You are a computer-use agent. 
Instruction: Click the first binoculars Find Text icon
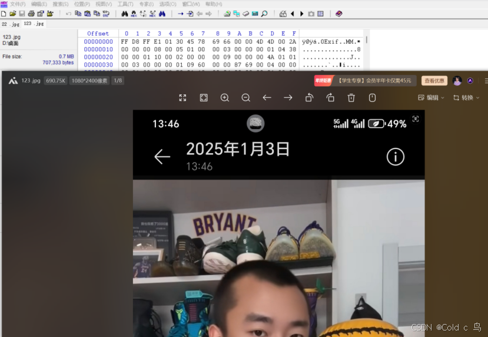125,14
